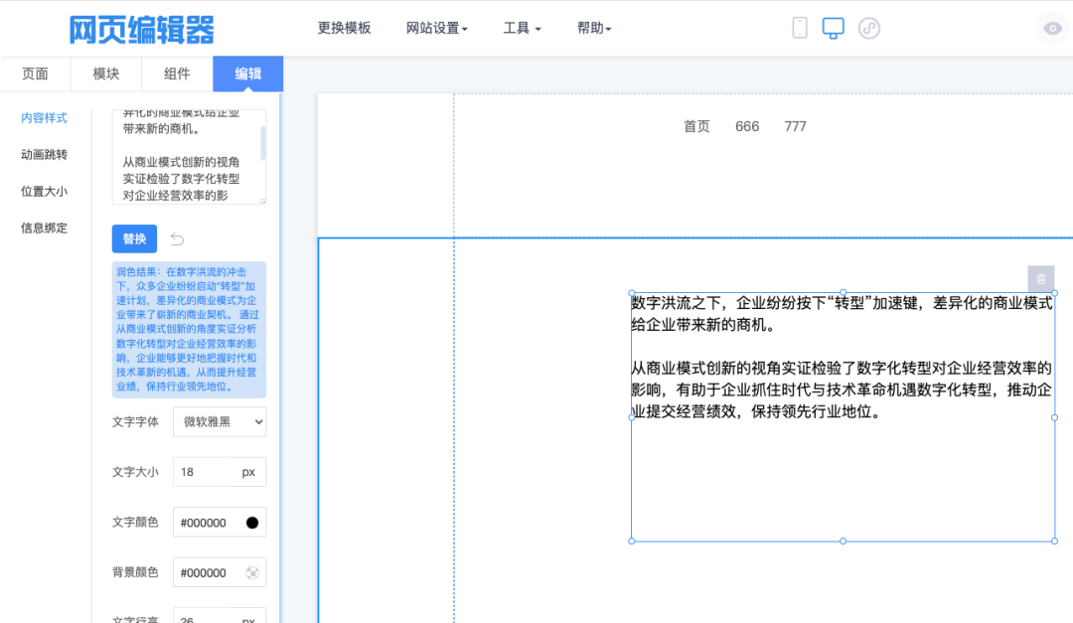
Task: Switch to the 页面 tab
Action: tap(35, 74)
